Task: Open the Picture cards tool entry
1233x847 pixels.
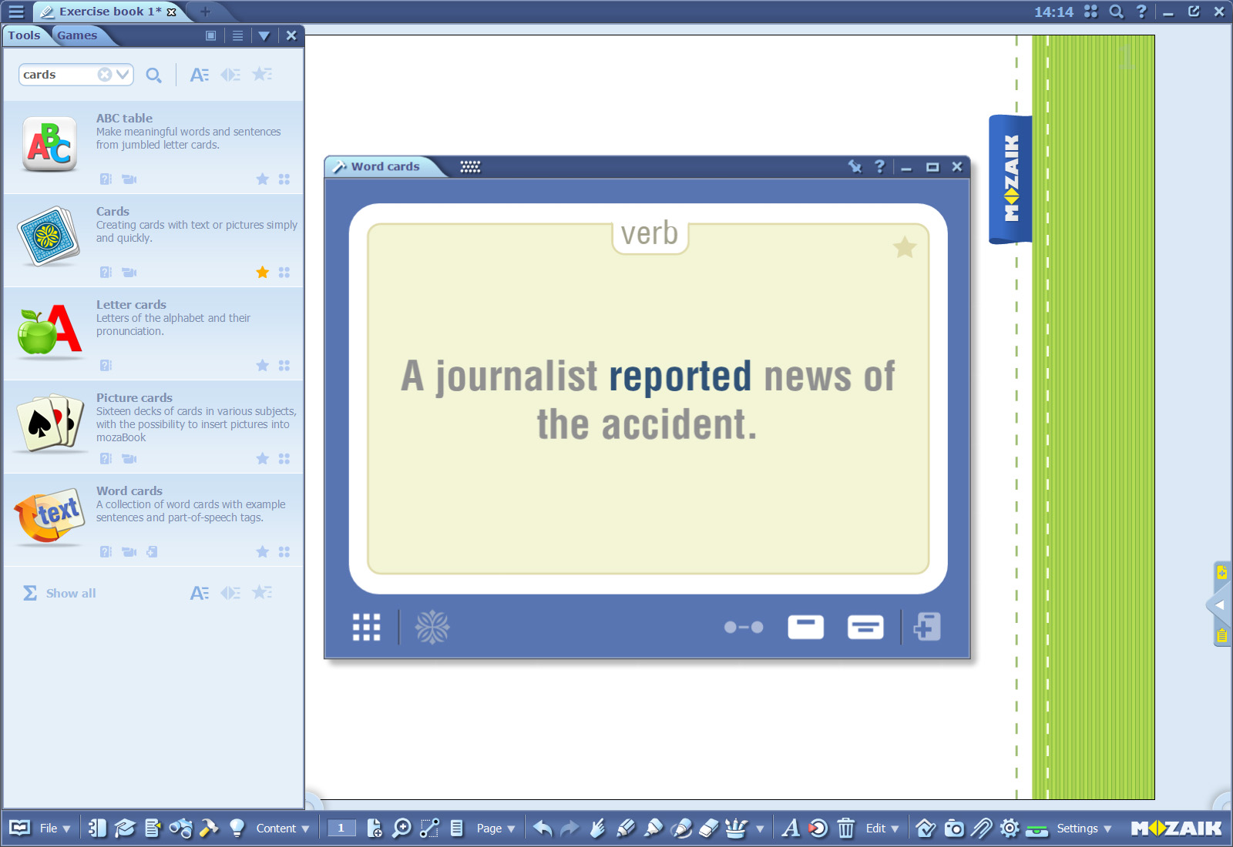Action: (134, 398)
